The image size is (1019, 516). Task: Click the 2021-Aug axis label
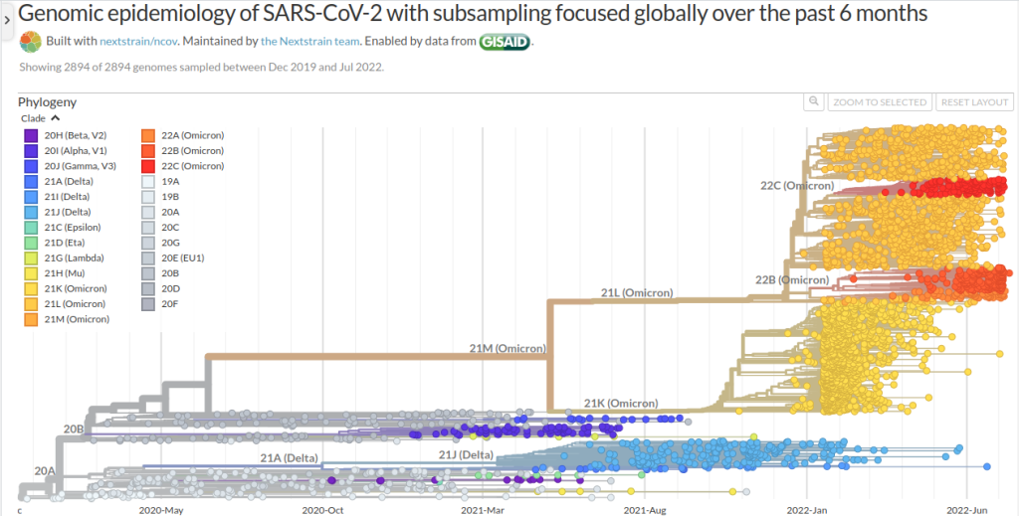coord(645,510)
